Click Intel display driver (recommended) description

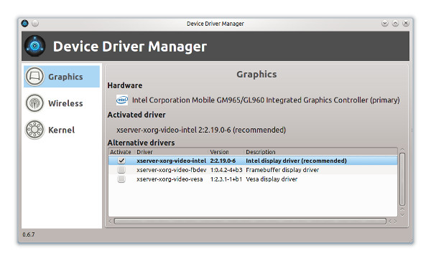point(296,161)
